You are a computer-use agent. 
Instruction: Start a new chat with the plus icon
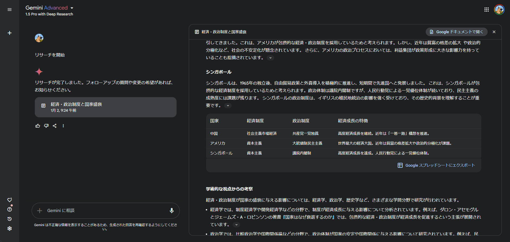point(10,33)
